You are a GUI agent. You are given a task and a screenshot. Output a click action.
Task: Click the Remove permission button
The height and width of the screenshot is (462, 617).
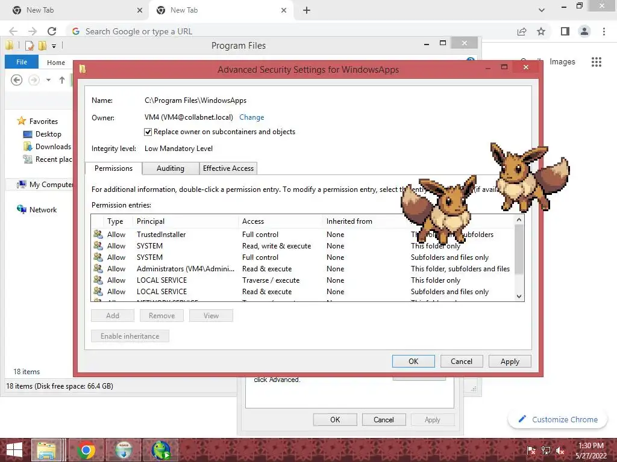pos(161,315)
